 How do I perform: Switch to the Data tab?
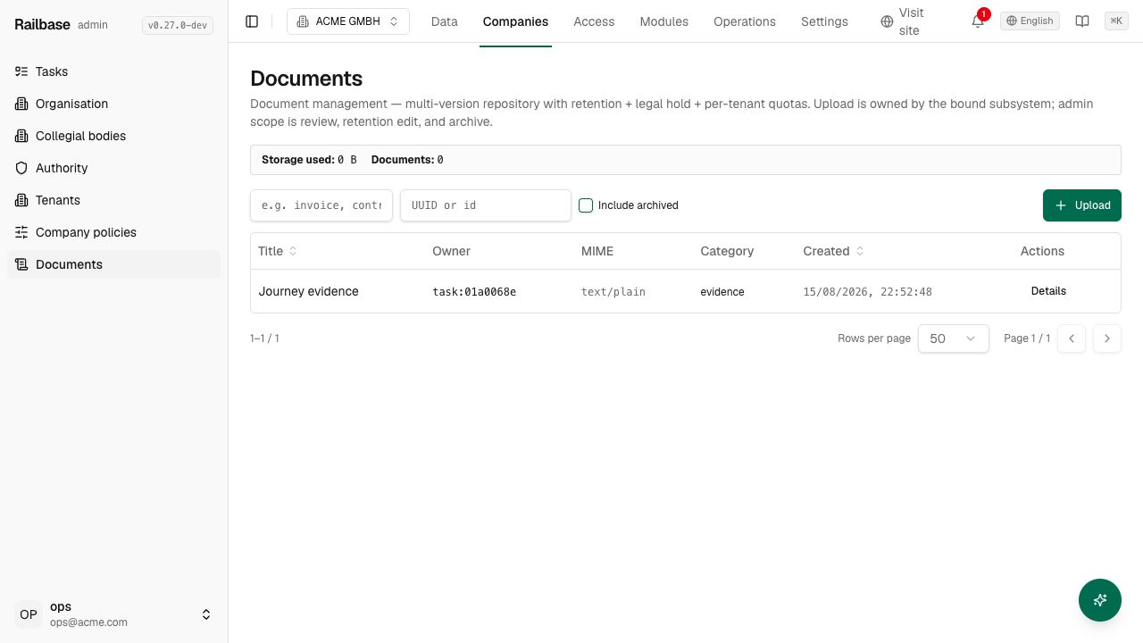(x=444, y=21)
